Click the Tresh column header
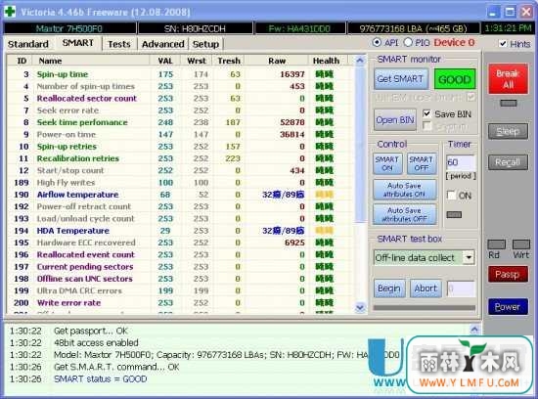This screenshot has width=538, height=399. tap(229, 61)
